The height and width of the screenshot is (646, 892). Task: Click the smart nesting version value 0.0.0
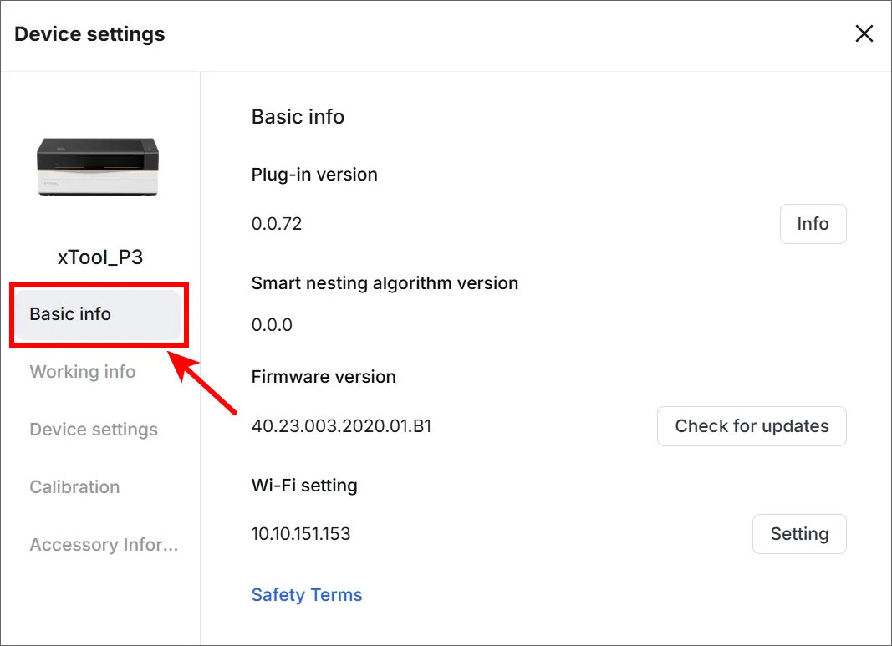pyautogui.click(x=272, y=325)
